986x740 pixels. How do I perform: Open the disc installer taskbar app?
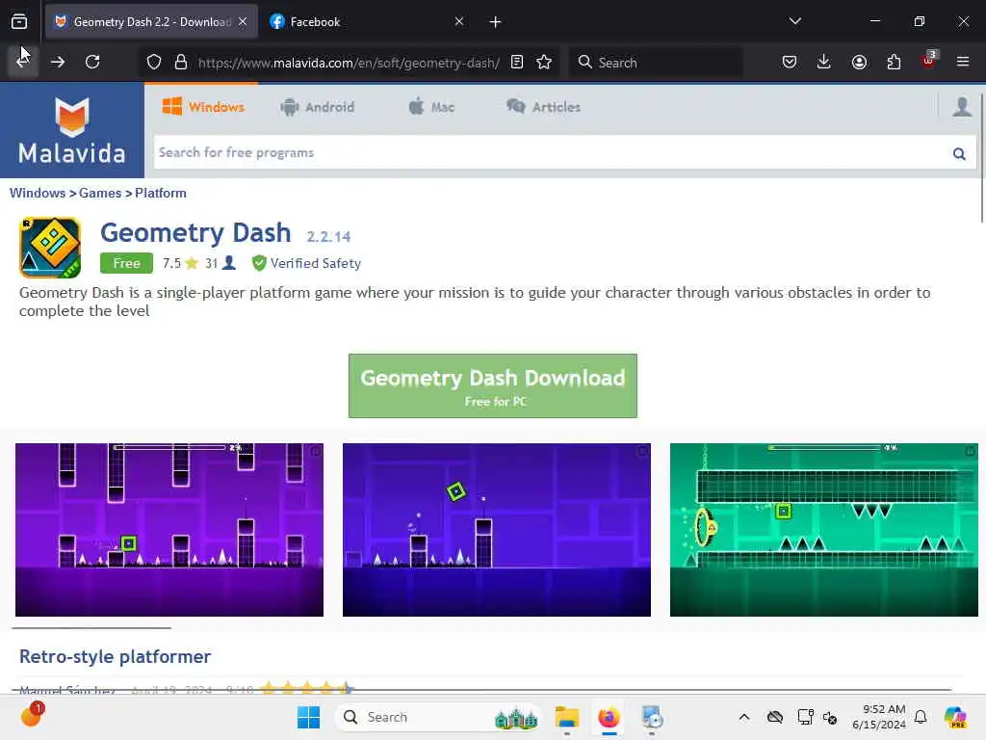coord(652,717)
